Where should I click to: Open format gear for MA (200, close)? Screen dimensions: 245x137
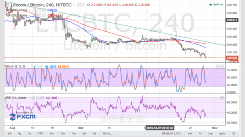(x=39, y=15)
